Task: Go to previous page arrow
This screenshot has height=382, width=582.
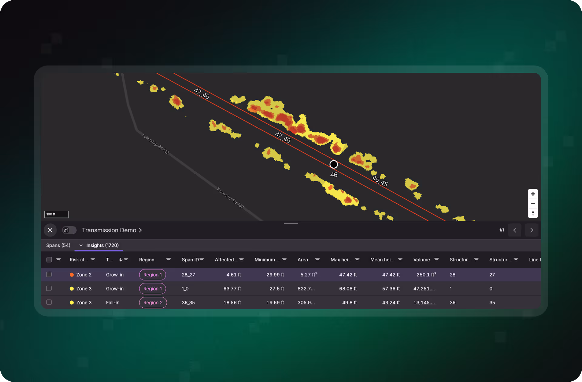Action: (514, 230)
